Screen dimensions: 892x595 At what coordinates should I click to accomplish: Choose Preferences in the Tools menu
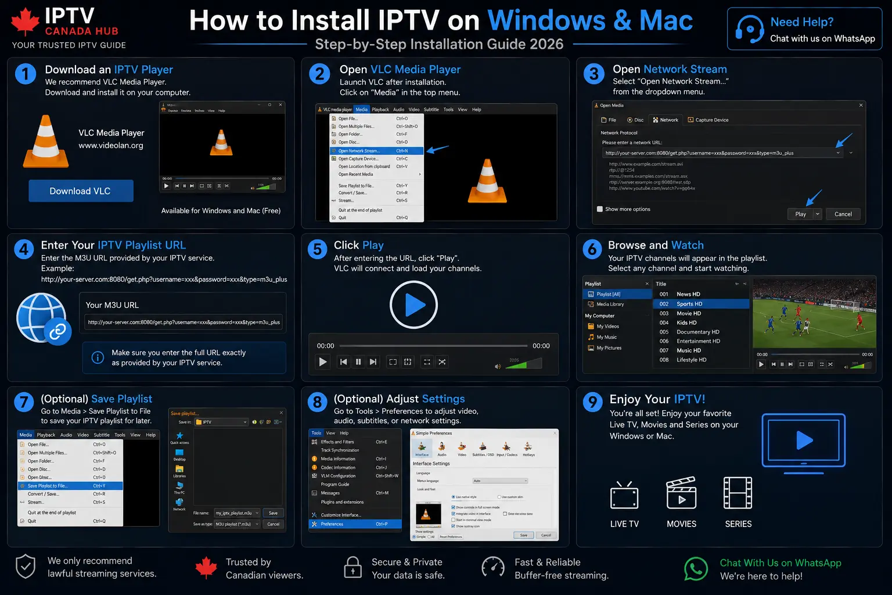coord(355,524)
